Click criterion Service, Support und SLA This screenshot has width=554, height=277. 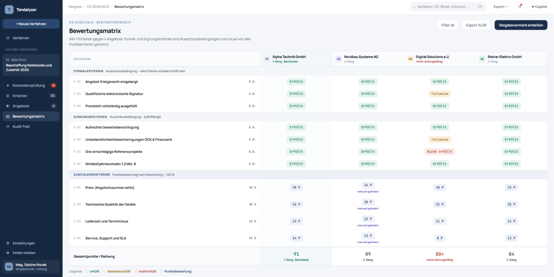[107, 238]
